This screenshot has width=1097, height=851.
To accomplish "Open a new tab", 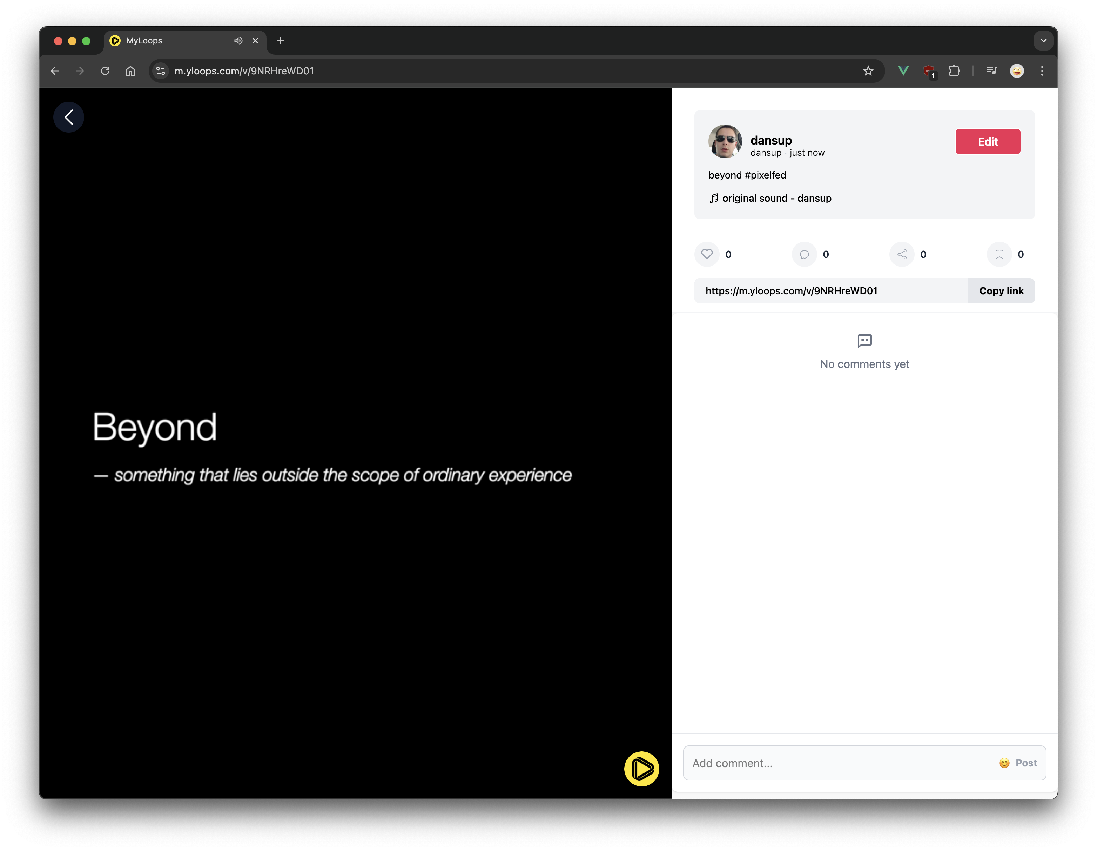I will click(x=280, y=41).
